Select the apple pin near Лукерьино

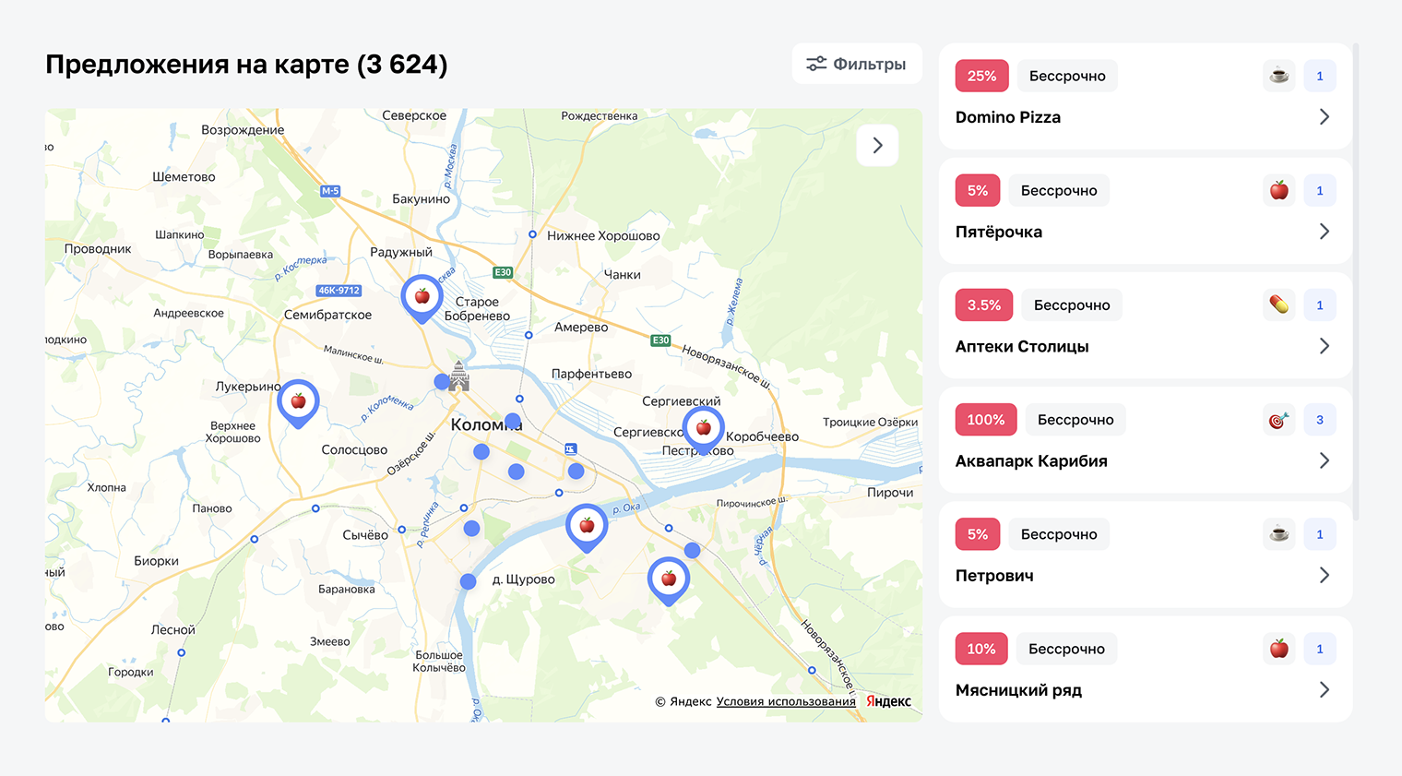[298, 402]
